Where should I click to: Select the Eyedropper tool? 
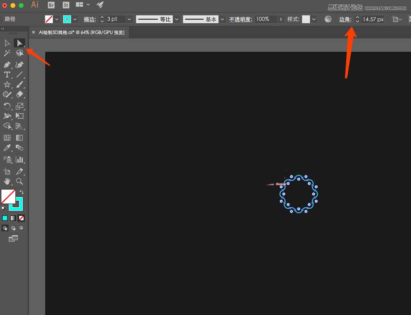pos(7,148)
